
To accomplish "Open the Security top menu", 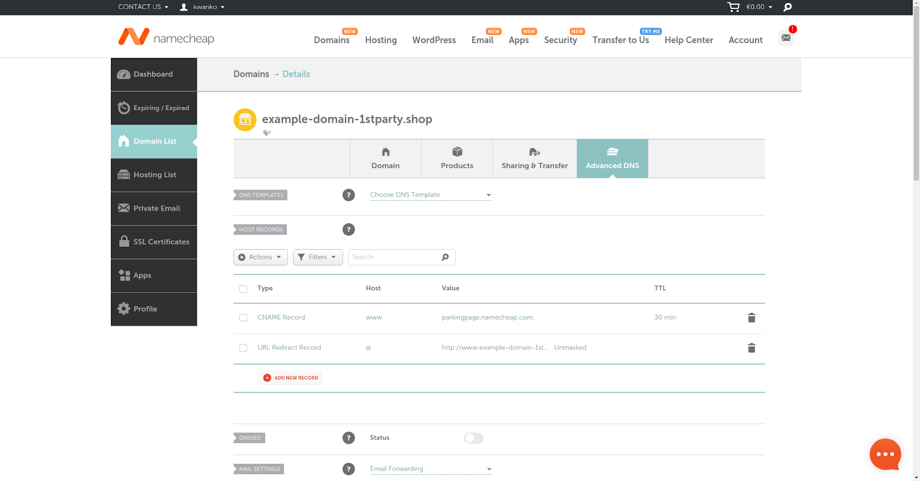I will click(561, 40).
